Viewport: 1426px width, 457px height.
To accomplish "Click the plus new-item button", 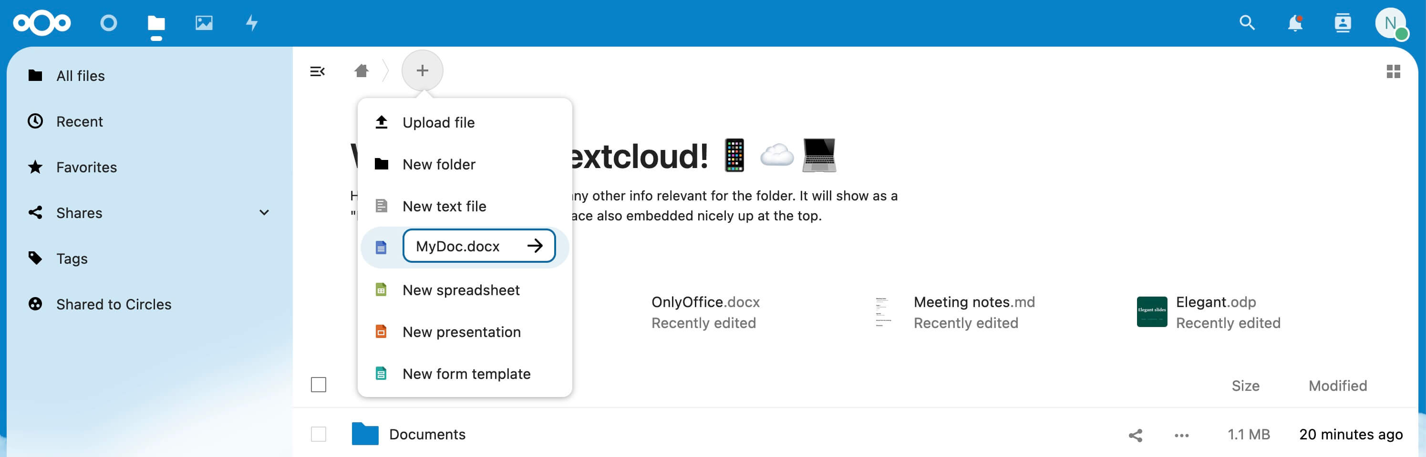I will pyautogui.click(x=423, y=71).
